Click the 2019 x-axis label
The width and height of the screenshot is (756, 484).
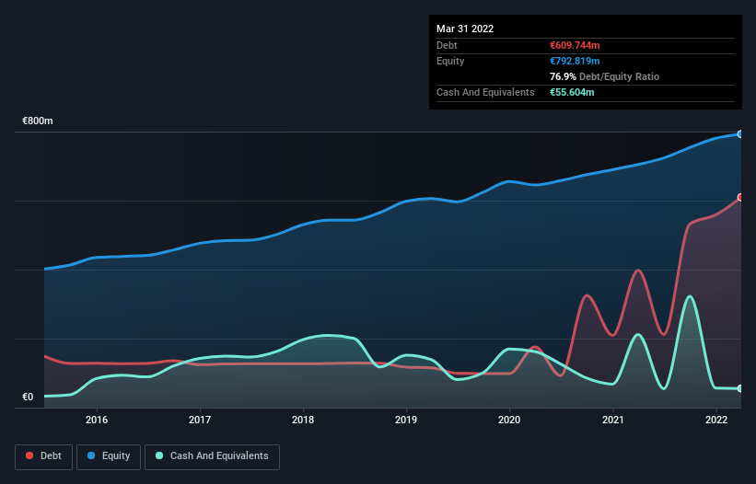406,420
